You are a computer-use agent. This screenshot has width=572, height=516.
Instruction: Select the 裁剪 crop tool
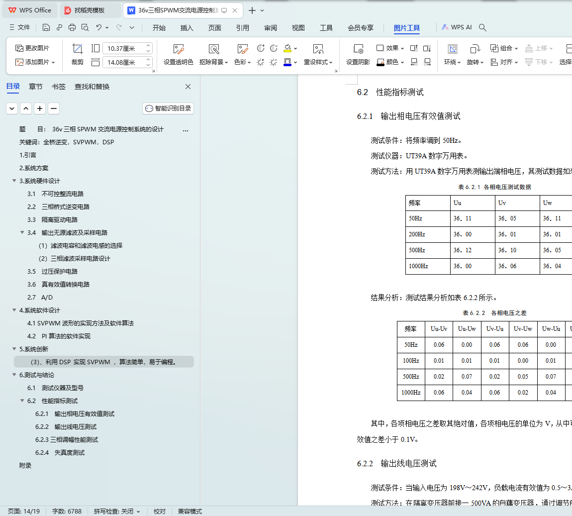pyautogui.click(x=77, y=54)
